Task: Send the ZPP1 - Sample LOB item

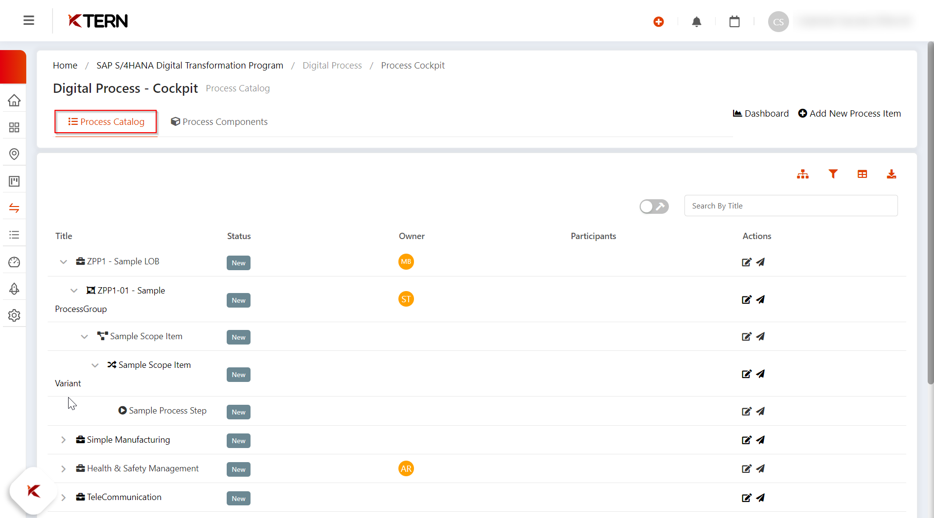Action: coord(760,262)
